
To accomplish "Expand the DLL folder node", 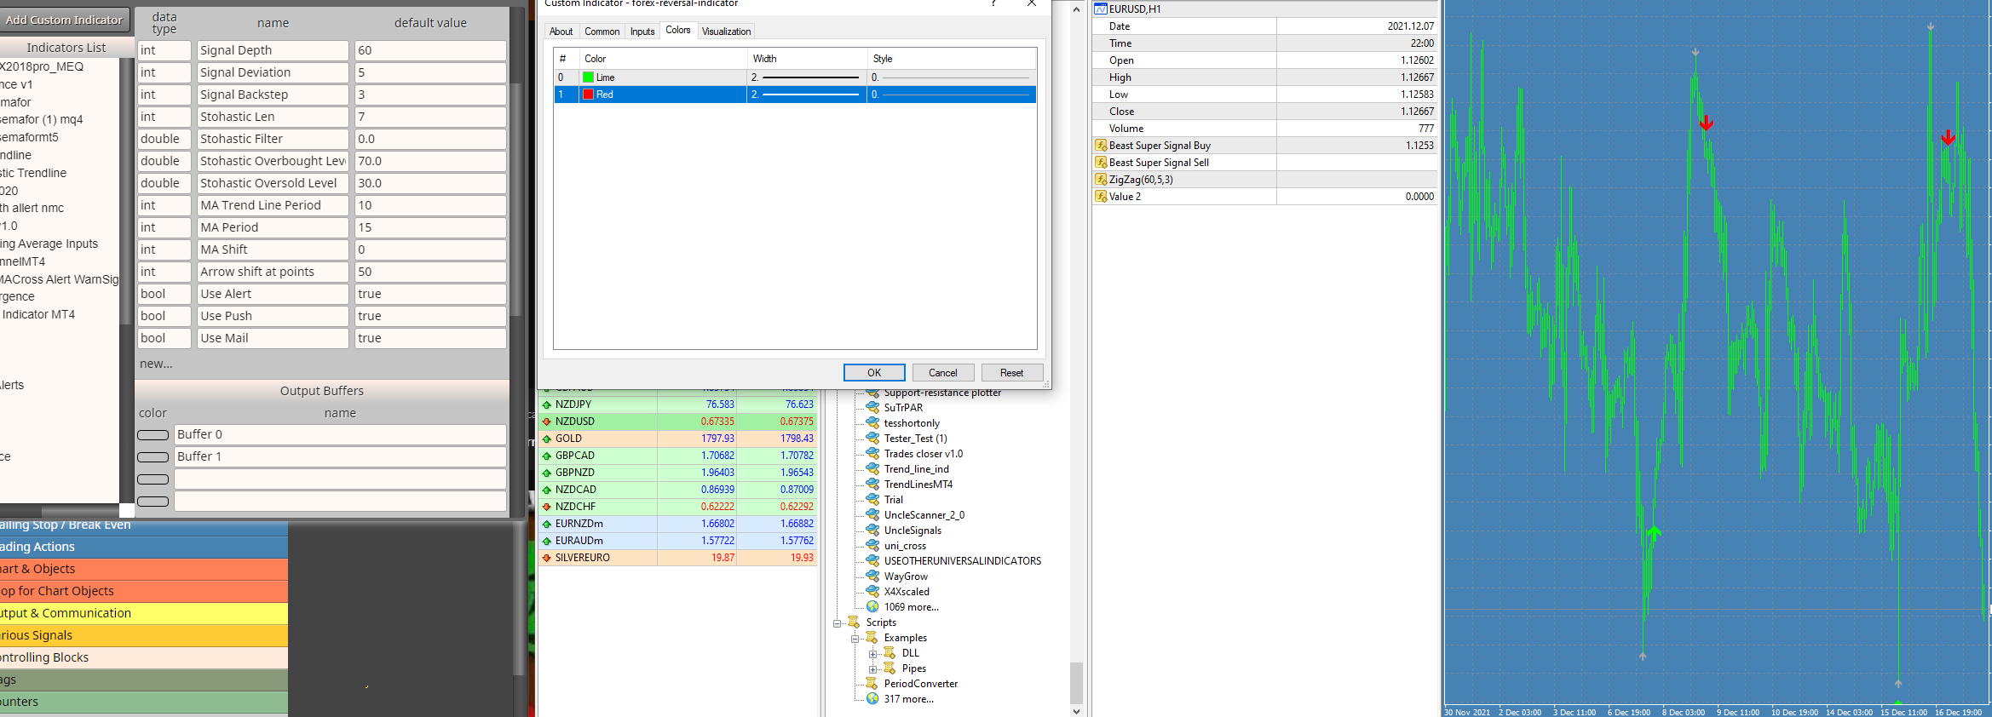I will [x=872, y=654].
